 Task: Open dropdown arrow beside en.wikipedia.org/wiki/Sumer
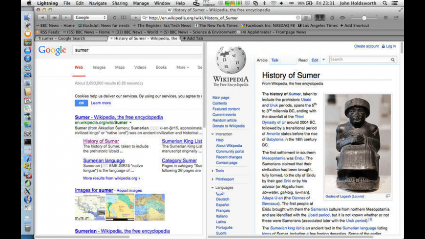pos(130,122)
